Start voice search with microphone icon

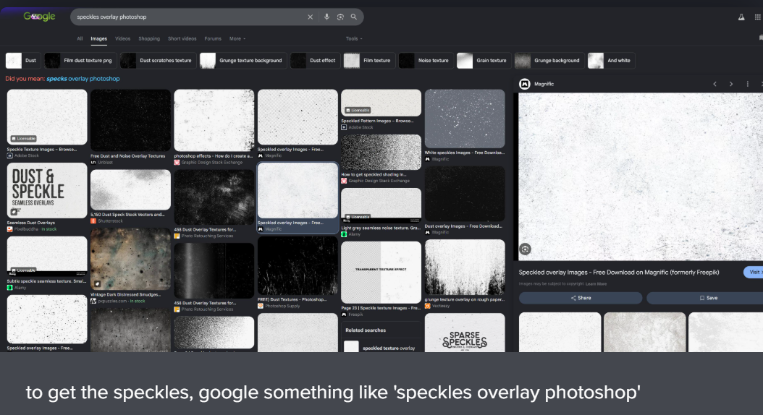pos(326,17)
